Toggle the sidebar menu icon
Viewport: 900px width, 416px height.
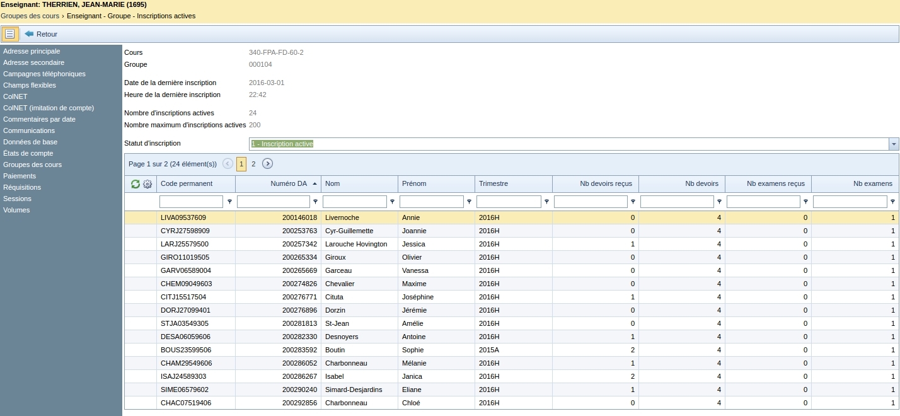point(9,34)
